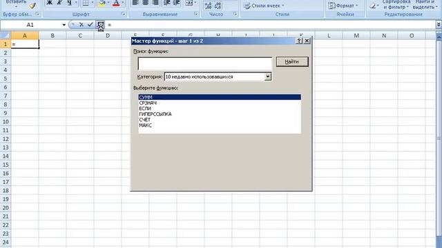Increase decimal places
The height and width of the screenshot is (248, 442).
pos(208,6)
